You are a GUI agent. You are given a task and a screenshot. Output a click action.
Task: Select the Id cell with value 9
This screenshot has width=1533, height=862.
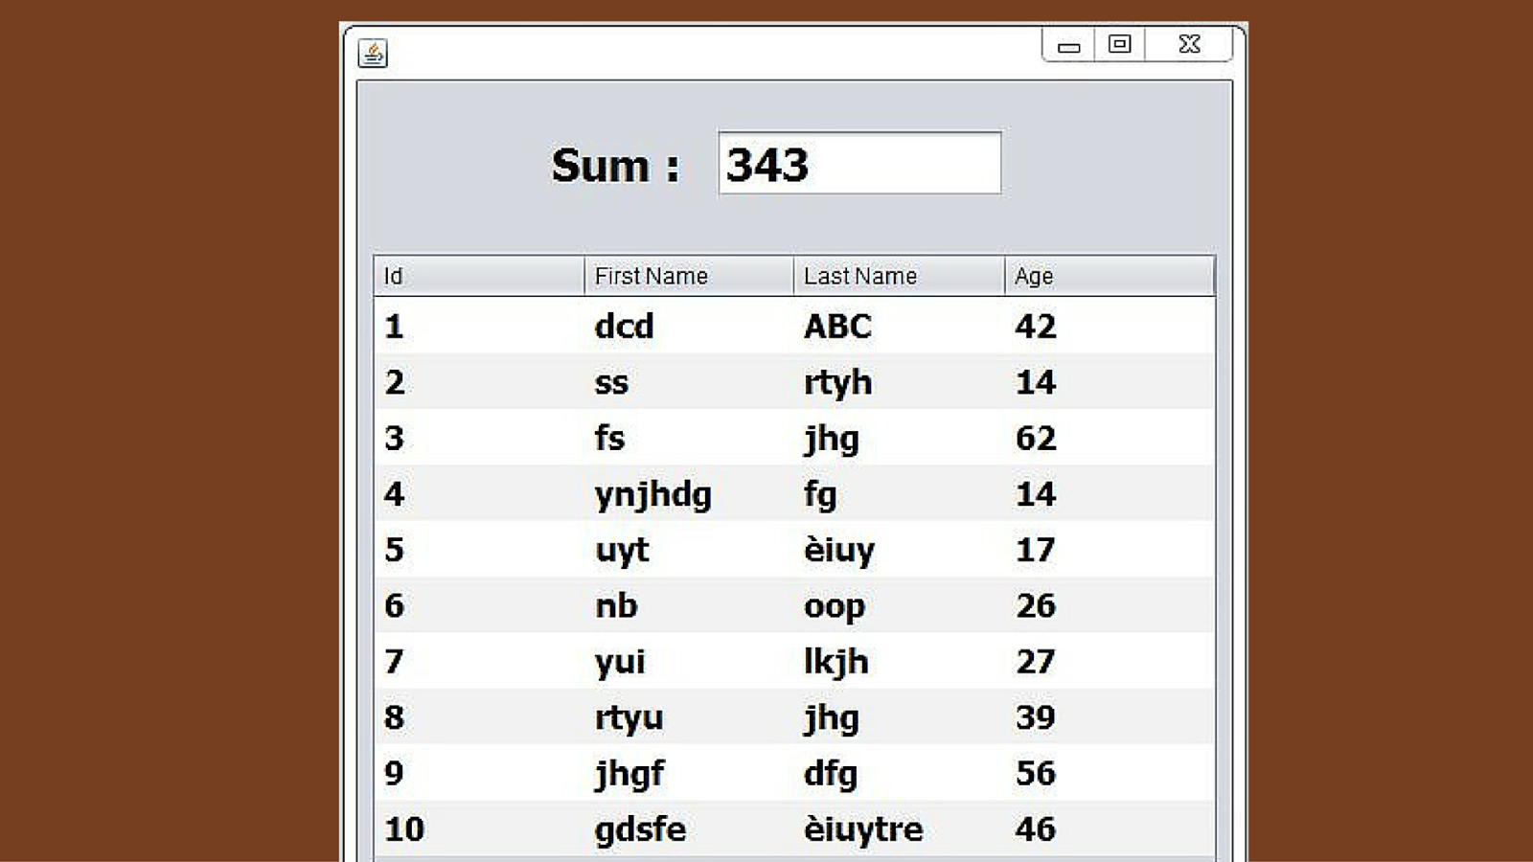point(479,773)
